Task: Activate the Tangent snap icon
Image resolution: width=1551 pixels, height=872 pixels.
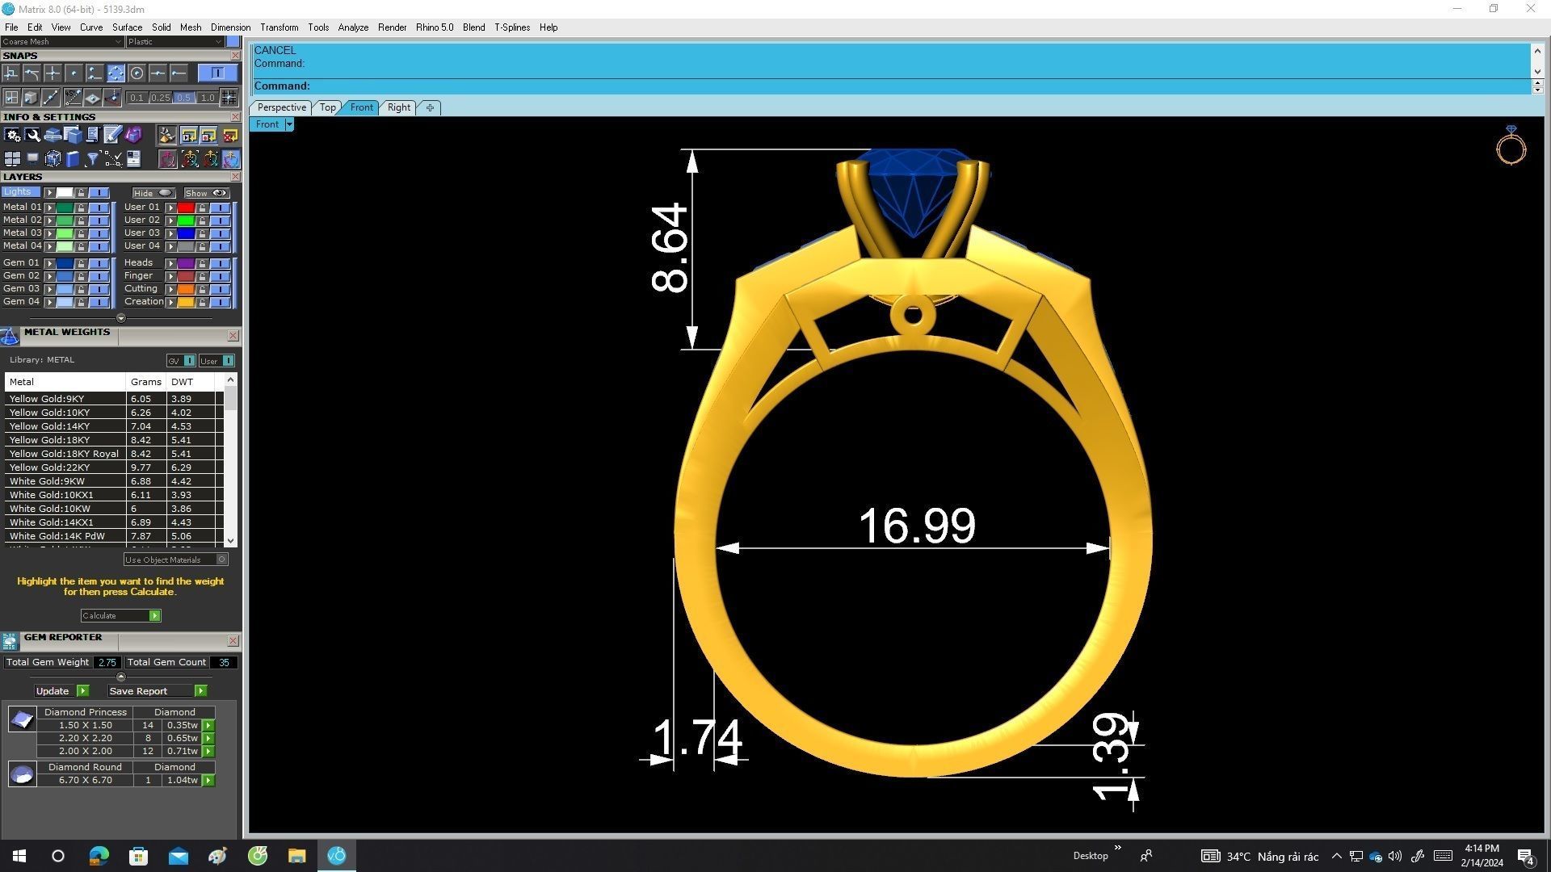Action: (32, 73)
